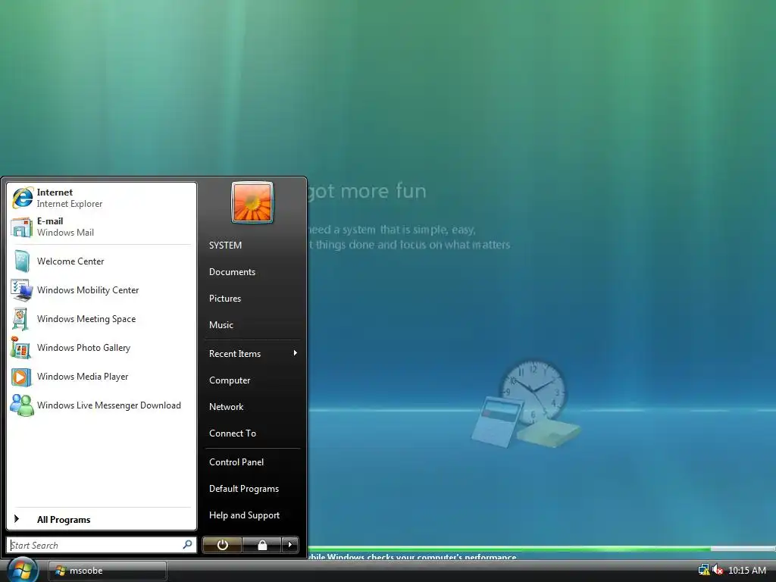Click 'Welcome Center' label
This screenshot has height=582, width=776.
[70, 261]
